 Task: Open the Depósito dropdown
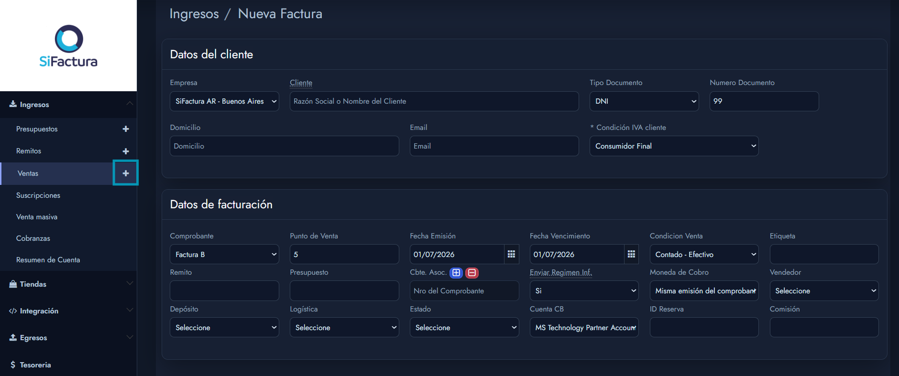pyautogui.click(x=224, y=327)
